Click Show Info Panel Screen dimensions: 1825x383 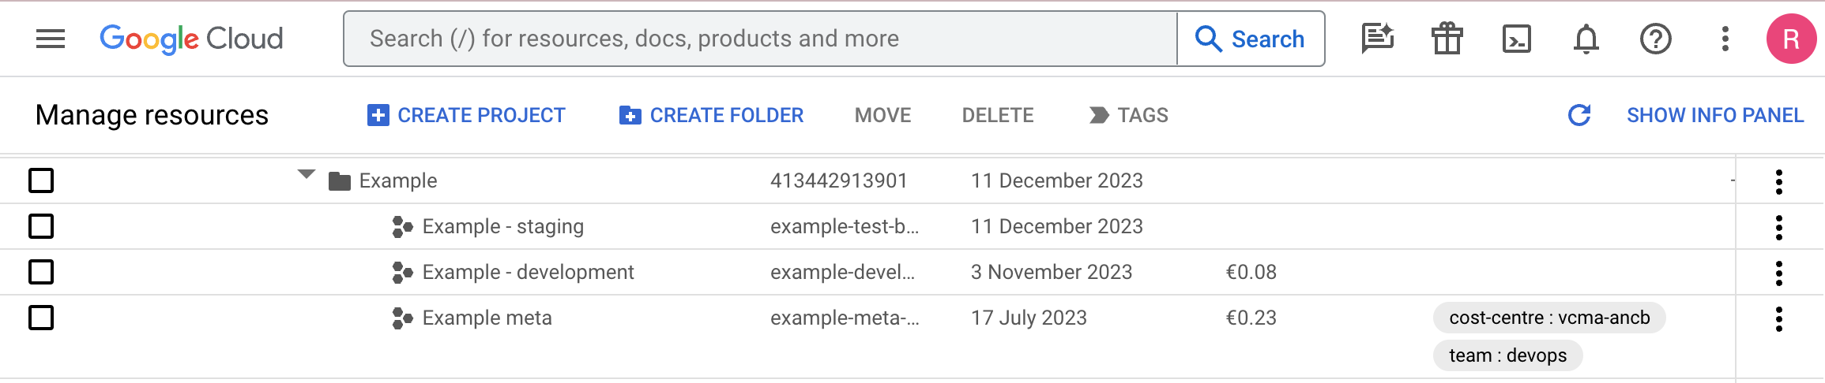[x=1714, y=115]
